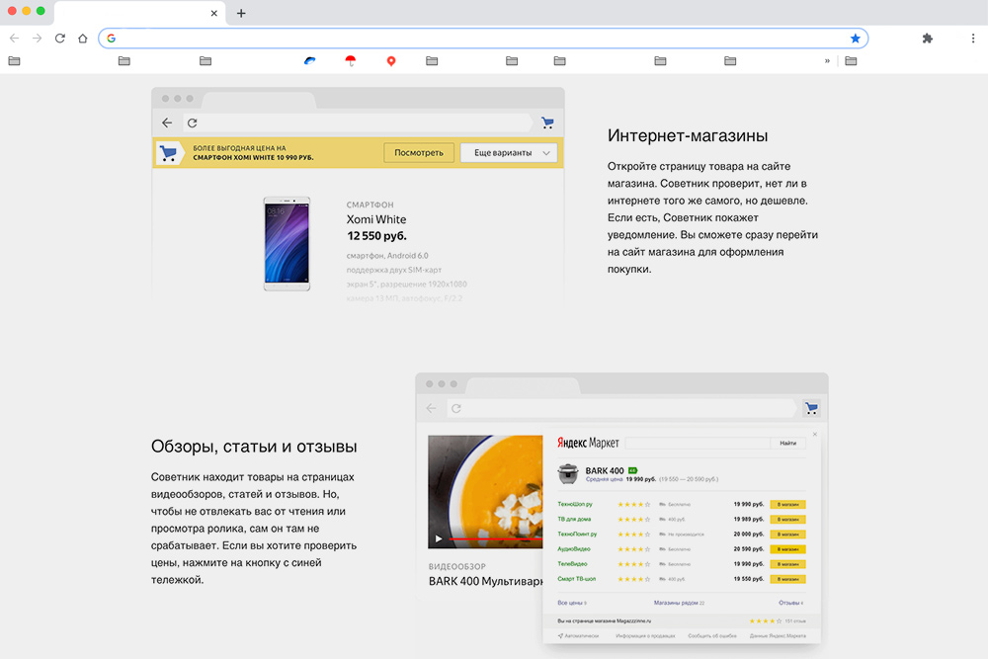Expand the bookmarks overflow chevron

(827, 61)
